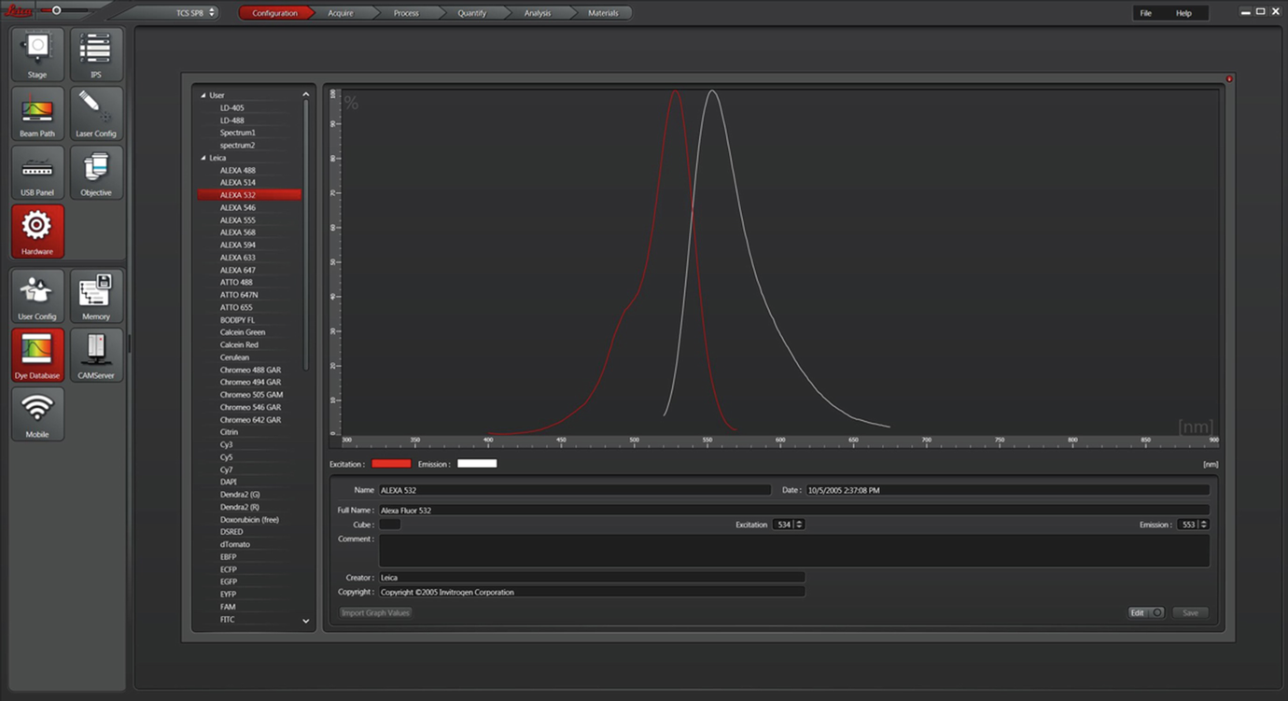1288x701 pixels.
Task: Click the Import Graph Values button
Action: coord(375,612)
